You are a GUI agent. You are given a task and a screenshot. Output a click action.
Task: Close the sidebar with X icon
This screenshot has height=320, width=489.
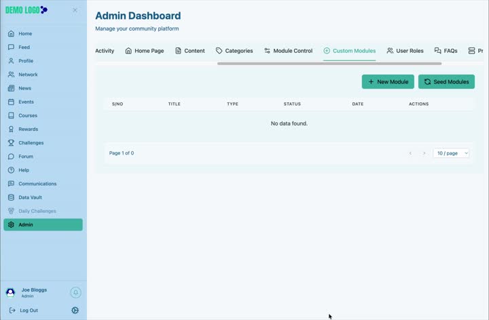pyautogui.click(x=75, y=10)
